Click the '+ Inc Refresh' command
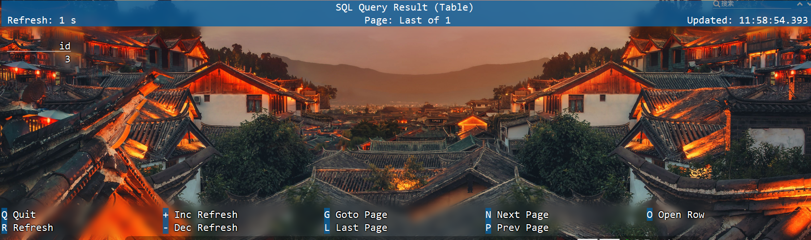 pyautogui.click(x=200, y=215)
